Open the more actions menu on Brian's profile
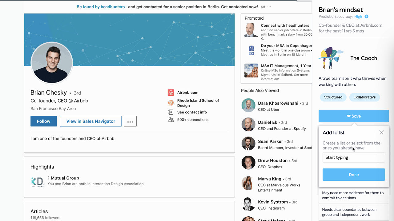This screenshot has width=394, height=221. 130,121
